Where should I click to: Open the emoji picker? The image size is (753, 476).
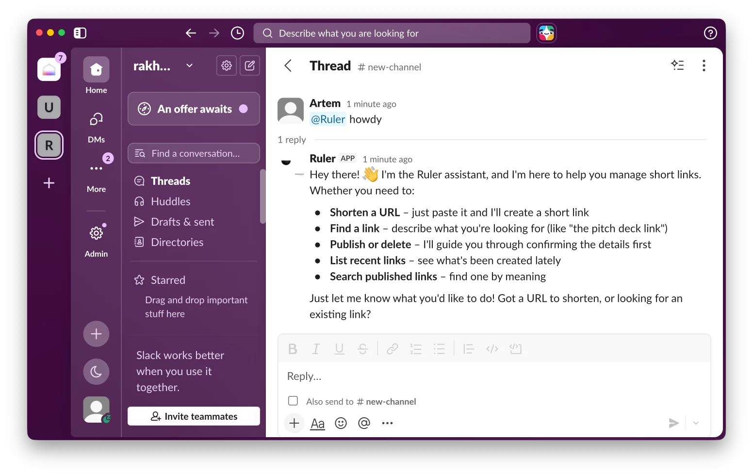341,423
